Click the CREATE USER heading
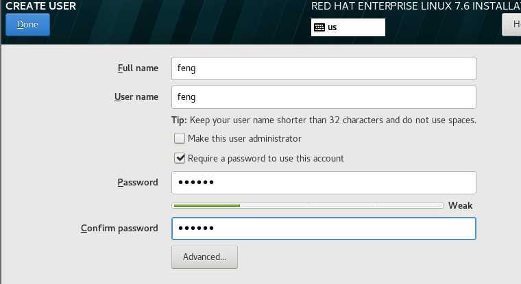This screenshot has width=521, height=284. [x=41, y=6]
